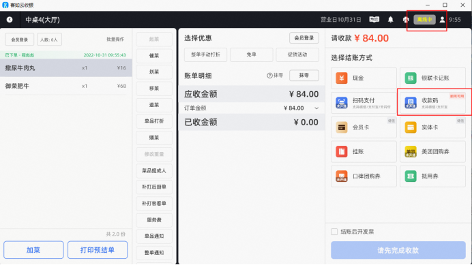Click the 离线中 offline status badge

(424, 20)
